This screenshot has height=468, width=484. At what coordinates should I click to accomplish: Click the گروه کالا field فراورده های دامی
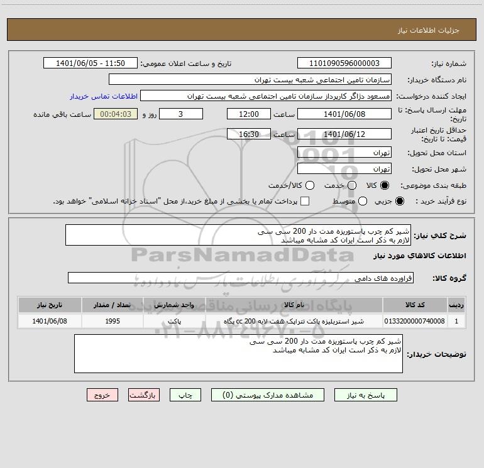click(x=241, y=278)
